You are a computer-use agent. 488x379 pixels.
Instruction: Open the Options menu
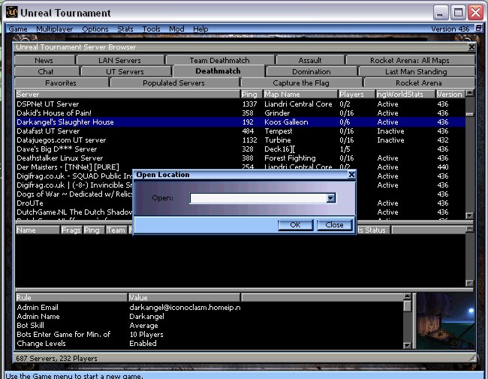(x=95, y=29)
